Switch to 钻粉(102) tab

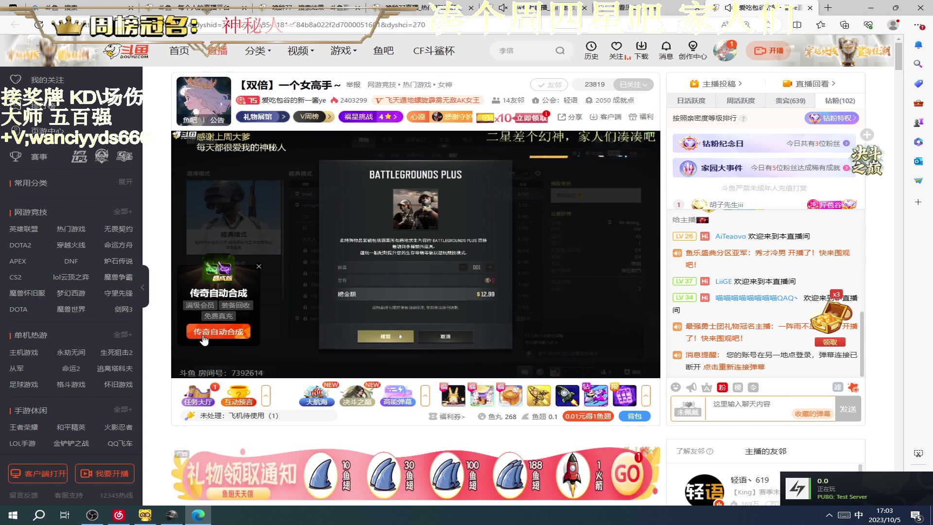click(x=840, y=101)
